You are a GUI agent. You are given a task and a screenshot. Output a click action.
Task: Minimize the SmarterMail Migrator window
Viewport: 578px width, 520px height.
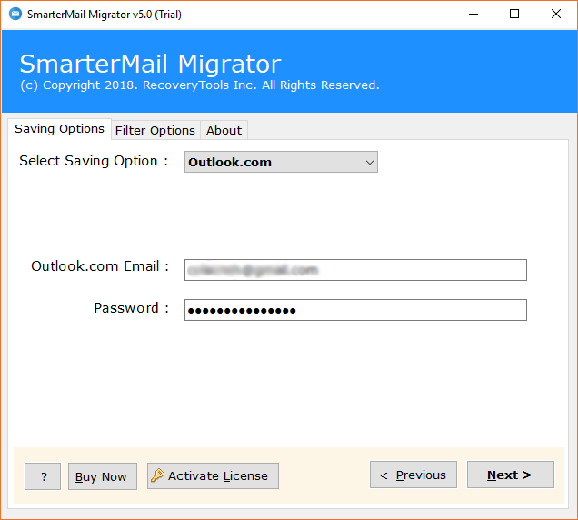point(473,15)
